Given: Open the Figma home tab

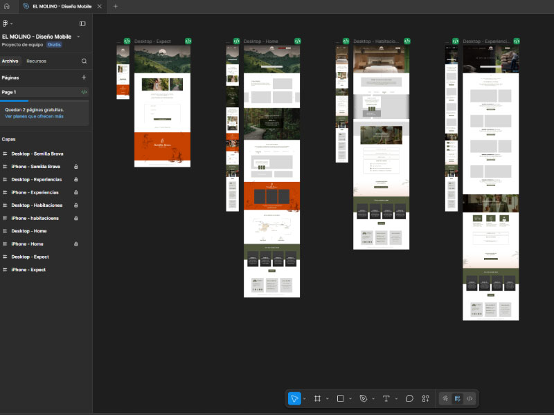Looking at the screenshot, I should 6,6.
